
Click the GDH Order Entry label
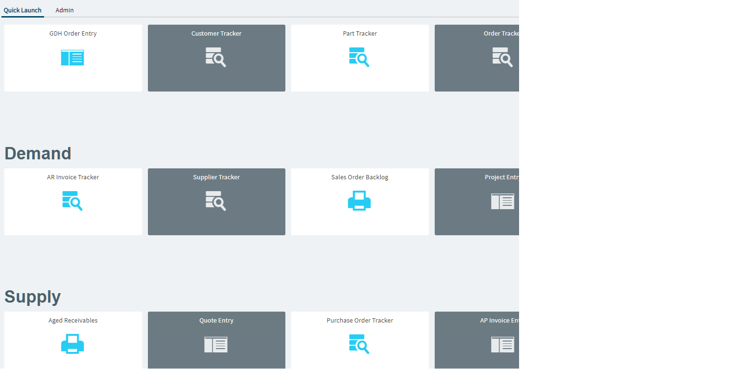tap(73, 34)
